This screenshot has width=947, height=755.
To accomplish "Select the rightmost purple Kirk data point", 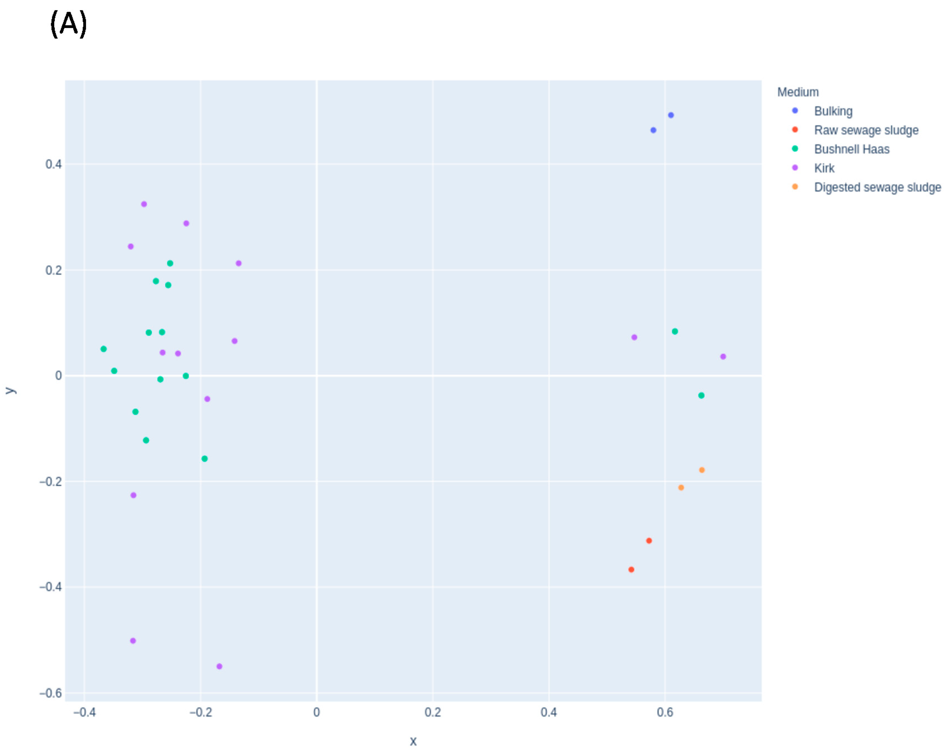I will pyautogui.click(x=723, y=357).
